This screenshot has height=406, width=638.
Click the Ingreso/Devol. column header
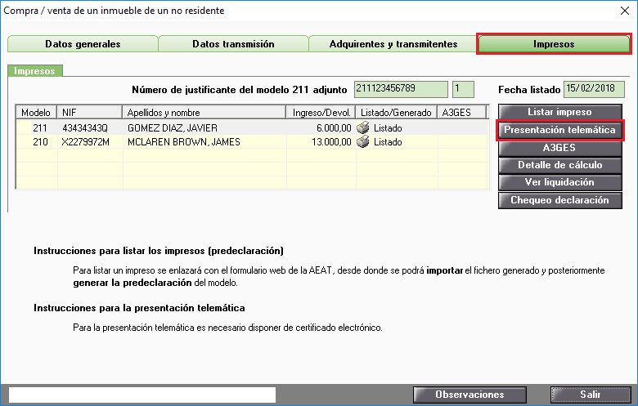(321, 112)
